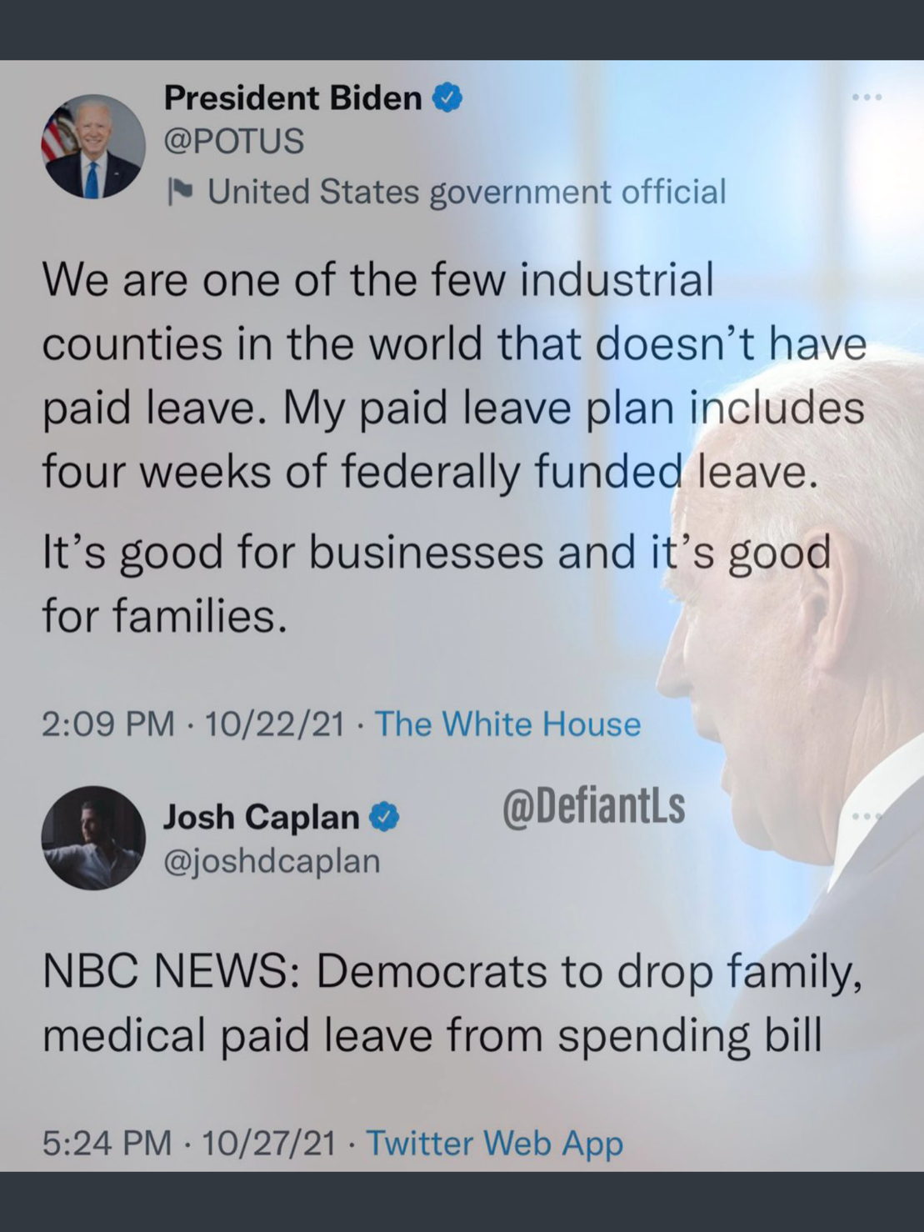Click Josh Caplan's verified checkmark badge
The height and width of the screenshot is (1232, 924).
[384, 817]
